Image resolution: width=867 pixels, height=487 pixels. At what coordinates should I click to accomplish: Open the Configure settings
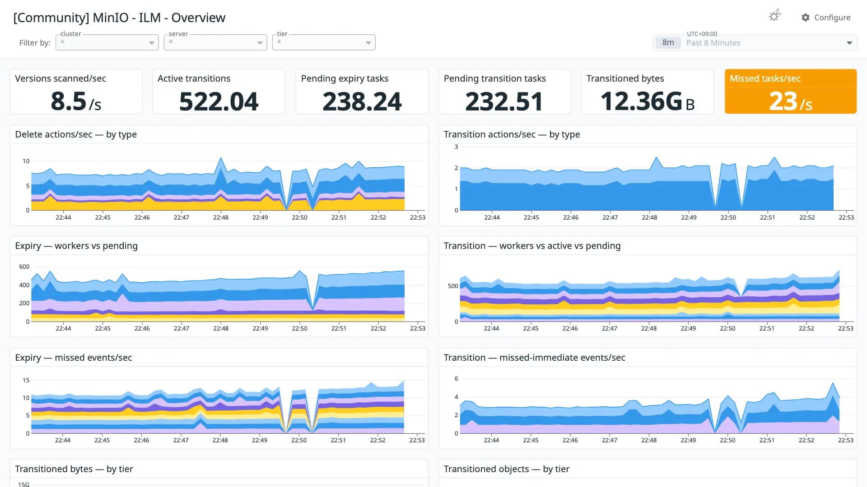pyautogui.click(x=826, y=18)
